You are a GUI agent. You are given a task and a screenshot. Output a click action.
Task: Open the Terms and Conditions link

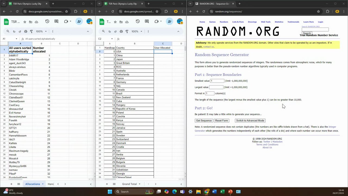267,145
